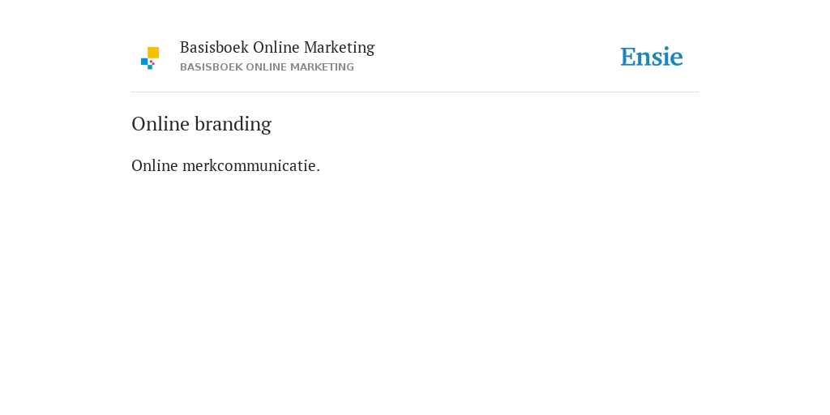Click the pink pixels in the logo
The height and width of the screenshot is (415, 830).
tap(152, 62)
